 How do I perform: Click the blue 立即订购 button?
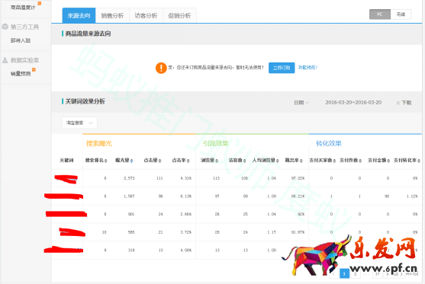[x=282, y=68]
